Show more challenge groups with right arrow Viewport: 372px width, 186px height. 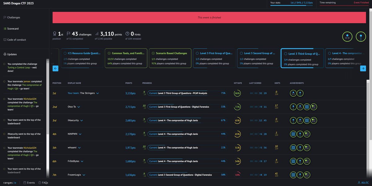(363, 69)
